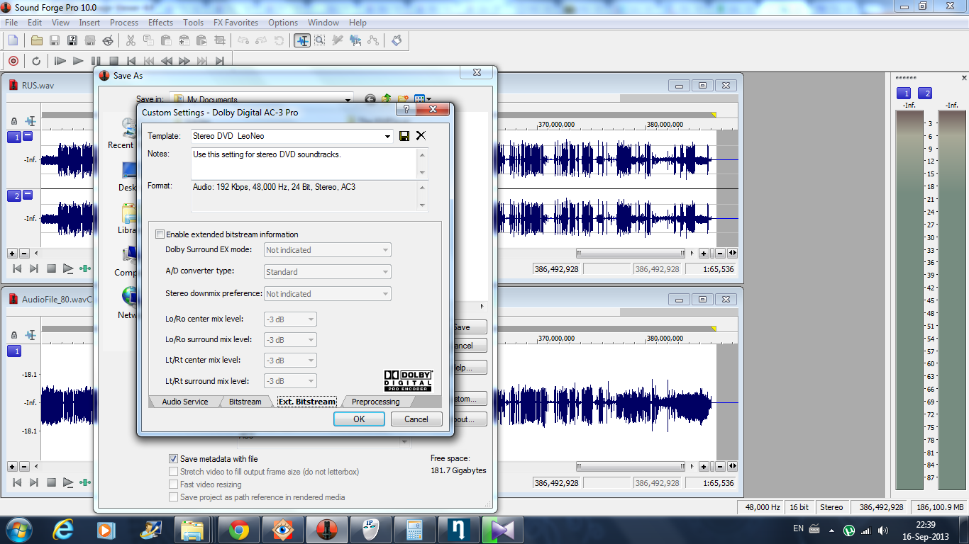Switch to the Preprocessing tab
The image size is (969, 544).
[375, 402]
